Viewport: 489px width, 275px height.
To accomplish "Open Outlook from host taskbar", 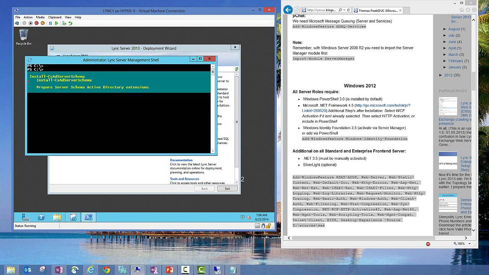I will point(28,270).
